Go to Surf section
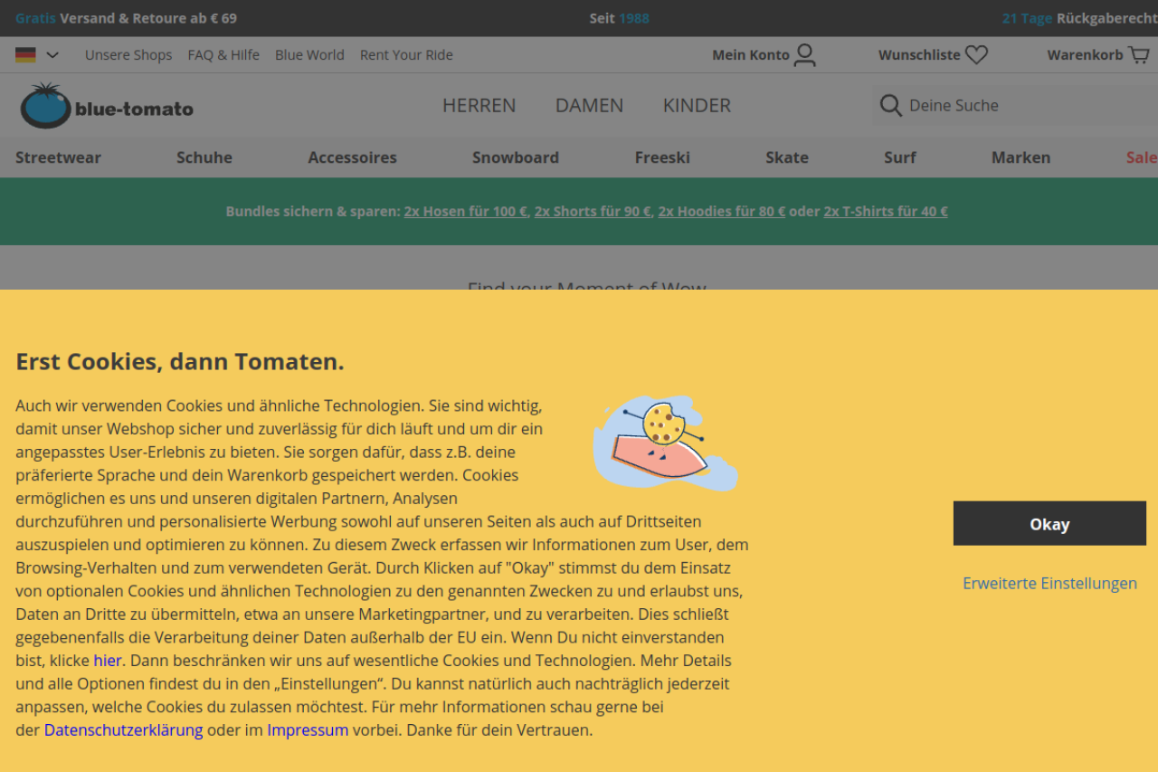This screenshot has height=772, width=1158. (x=900, y=157)
